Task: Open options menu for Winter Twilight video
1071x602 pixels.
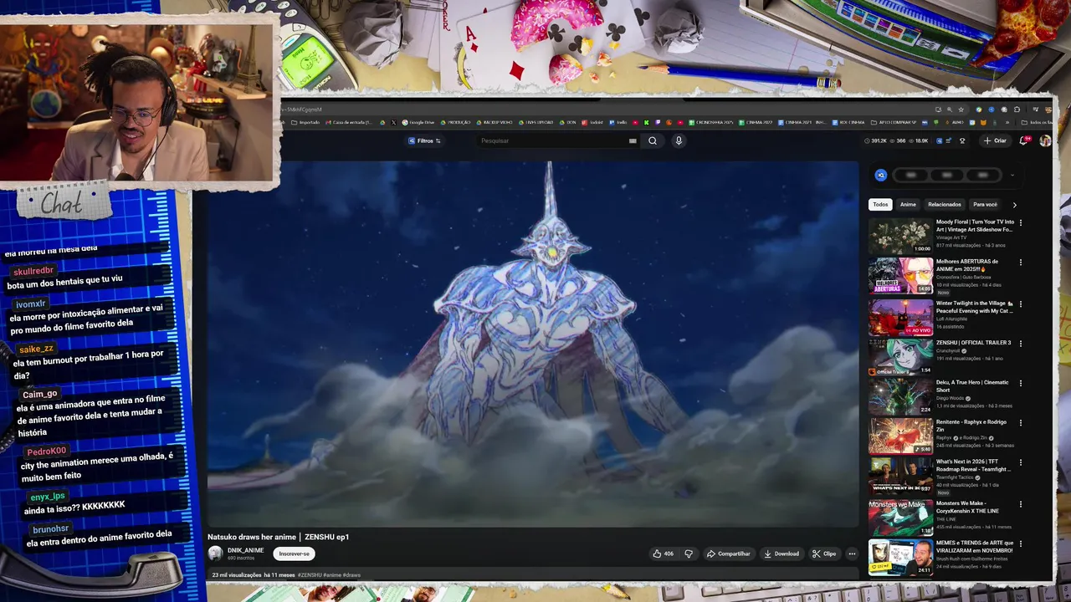Action: point(1021,304)
